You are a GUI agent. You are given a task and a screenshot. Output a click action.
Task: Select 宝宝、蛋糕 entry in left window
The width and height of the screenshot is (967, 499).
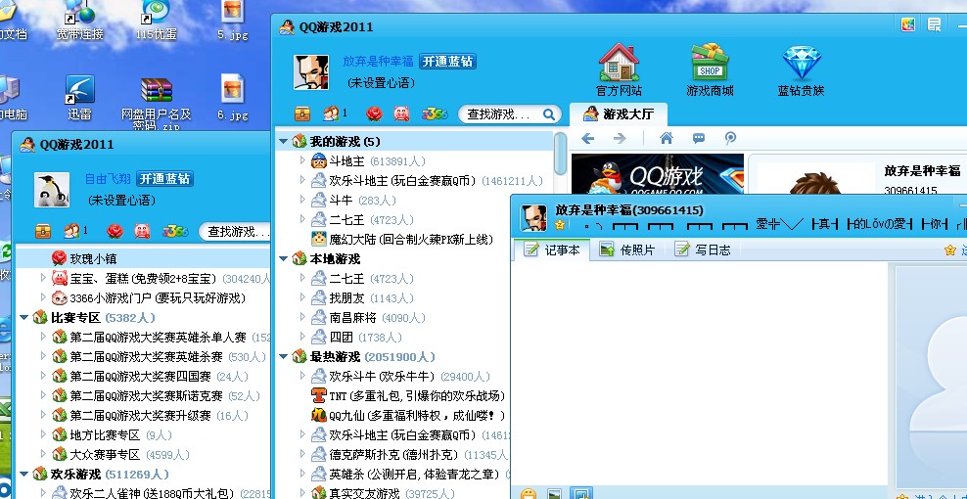pyautogui.click(x=161, y=278)
